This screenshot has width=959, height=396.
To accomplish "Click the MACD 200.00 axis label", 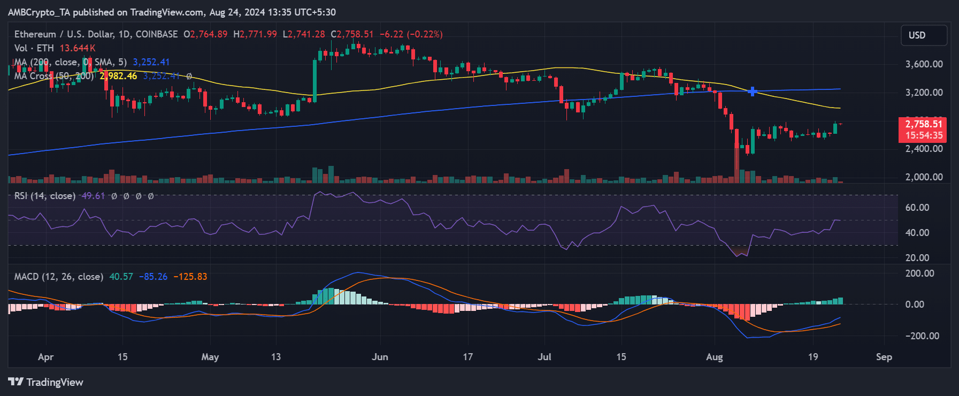I will 919,273.
